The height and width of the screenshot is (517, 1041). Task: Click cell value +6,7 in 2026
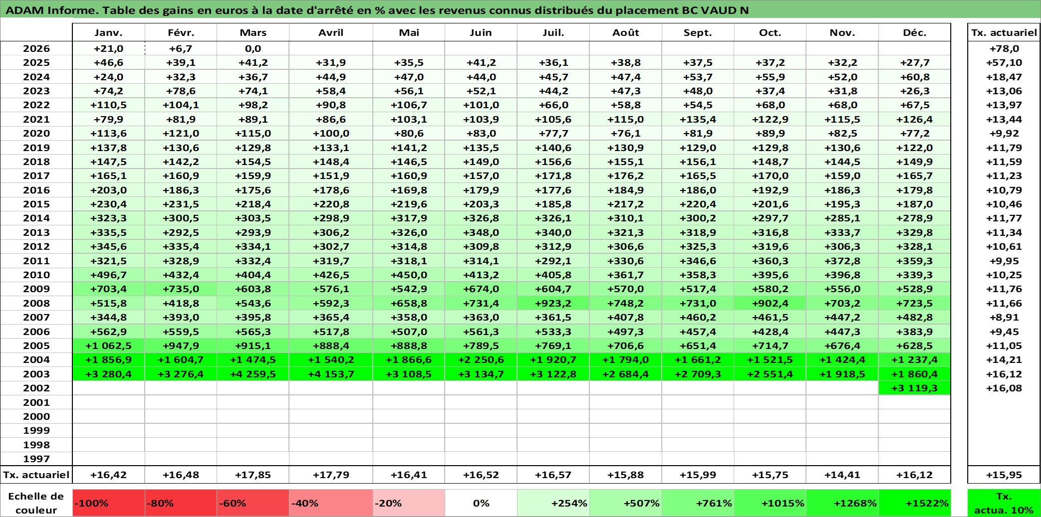(181, 48)
